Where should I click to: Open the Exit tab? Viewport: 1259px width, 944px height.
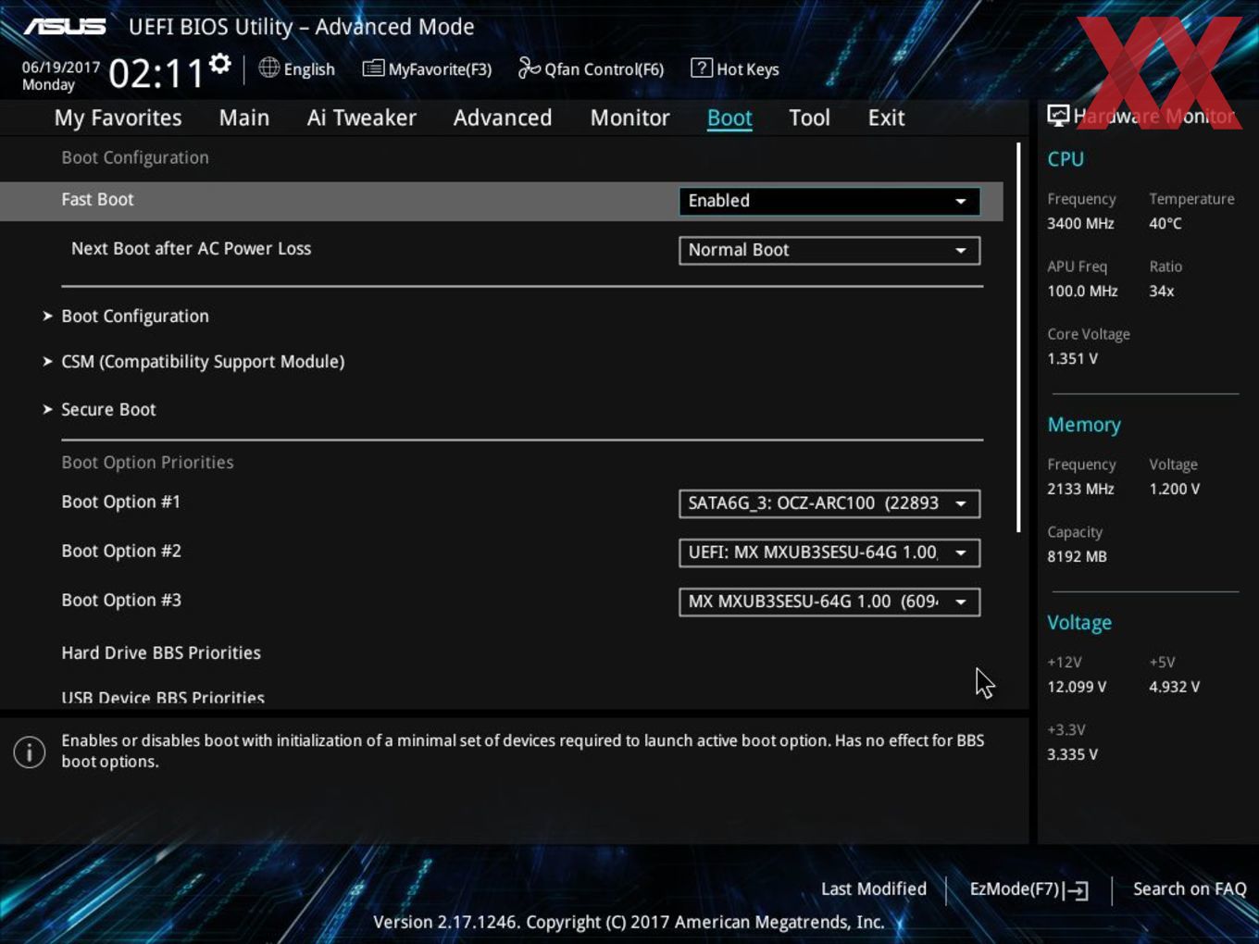coord(886,118)
